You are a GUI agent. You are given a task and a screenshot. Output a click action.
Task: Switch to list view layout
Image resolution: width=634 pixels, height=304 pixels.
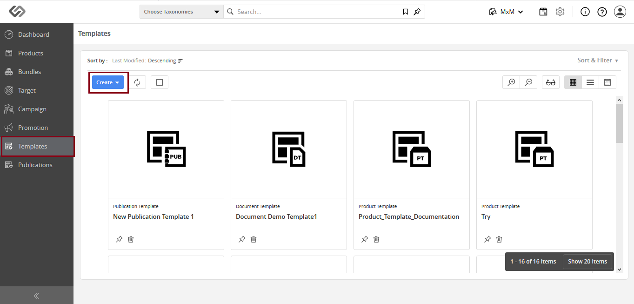tap(590, 82)
